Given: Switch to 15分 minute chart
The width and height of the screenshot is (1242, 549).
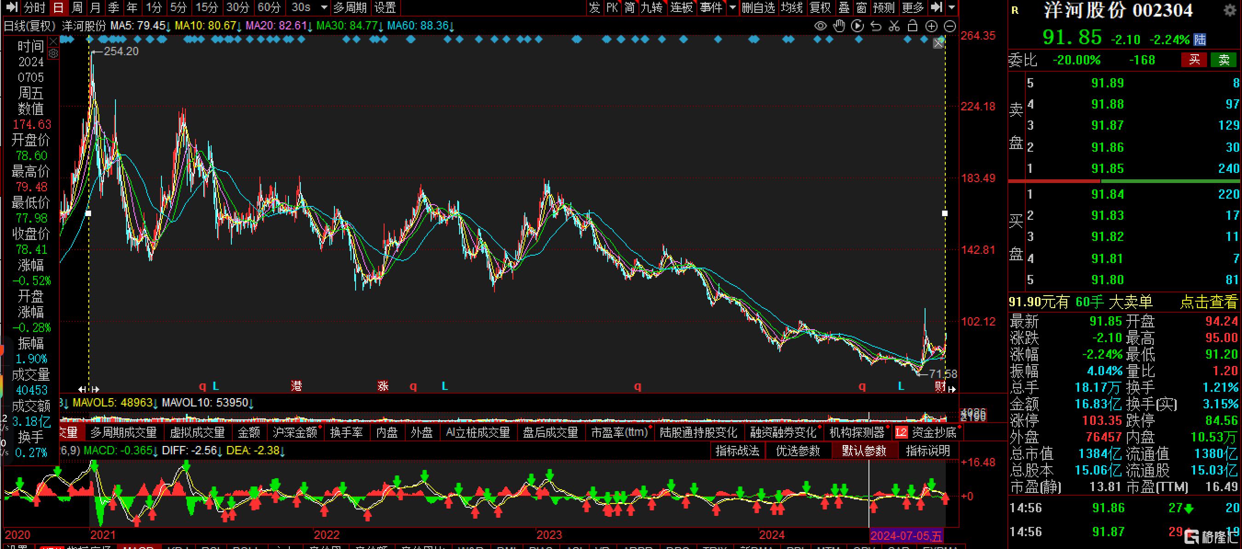Looking at the screenshot, I should coord(207,7).
